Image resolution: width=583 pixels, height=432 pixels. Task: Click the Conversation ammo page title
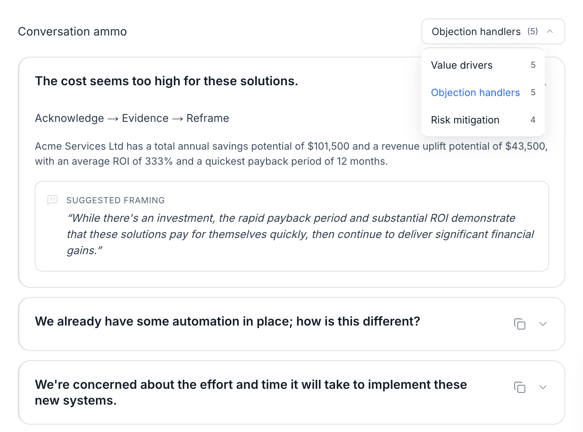click(72, 31)
